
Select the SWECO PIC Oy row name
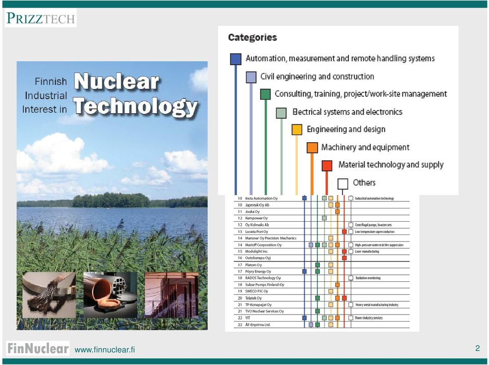click(x=257, y=291)
